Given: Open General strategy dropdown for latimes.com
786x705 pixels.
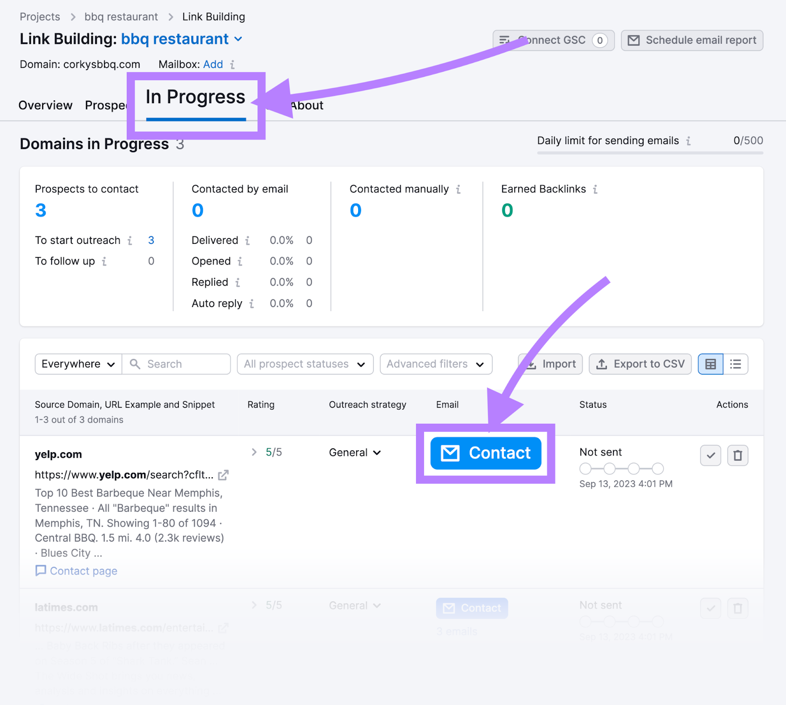Looking at the screenshot, I should [355, 605].
